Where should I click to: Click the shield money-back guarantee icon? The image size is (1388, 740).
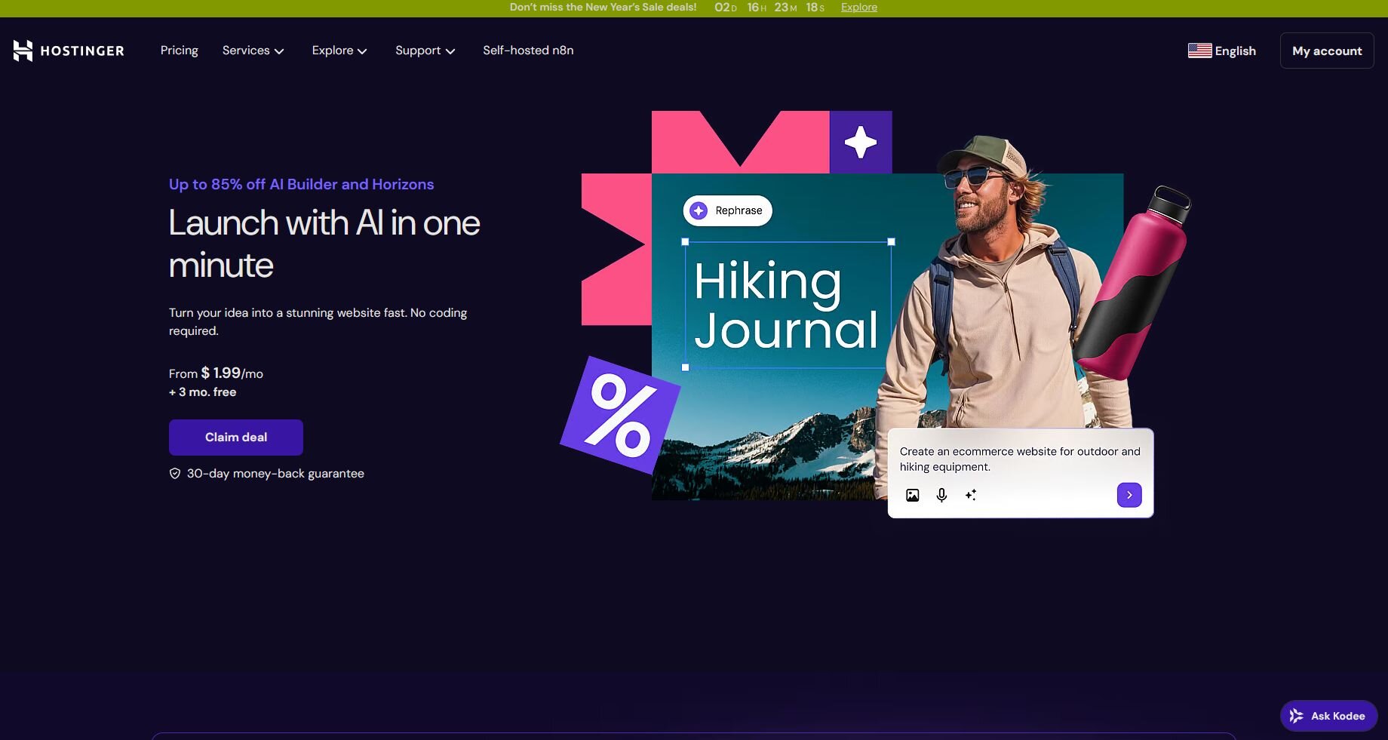tap(175, 474)
